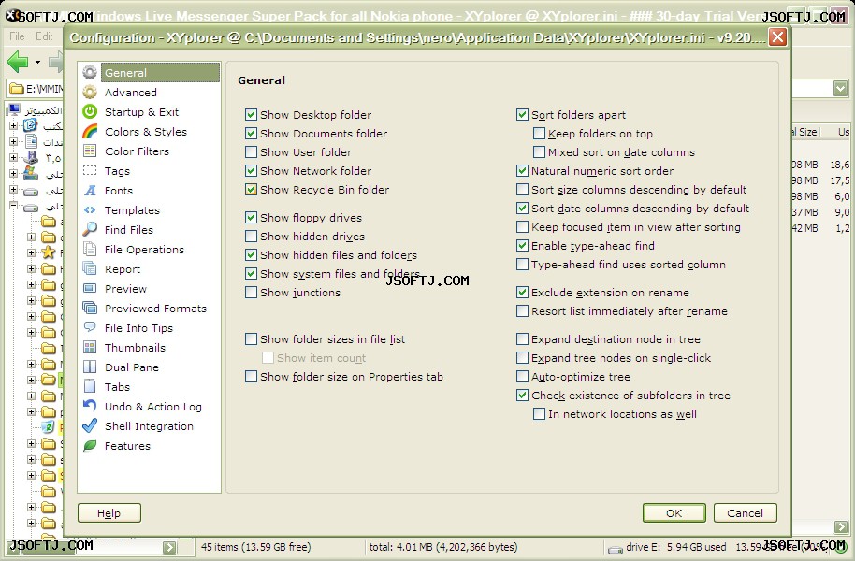The height and width of the screenshot is (561, 855).
Task: Close the Configuration dialog
Action: point(777,37)
